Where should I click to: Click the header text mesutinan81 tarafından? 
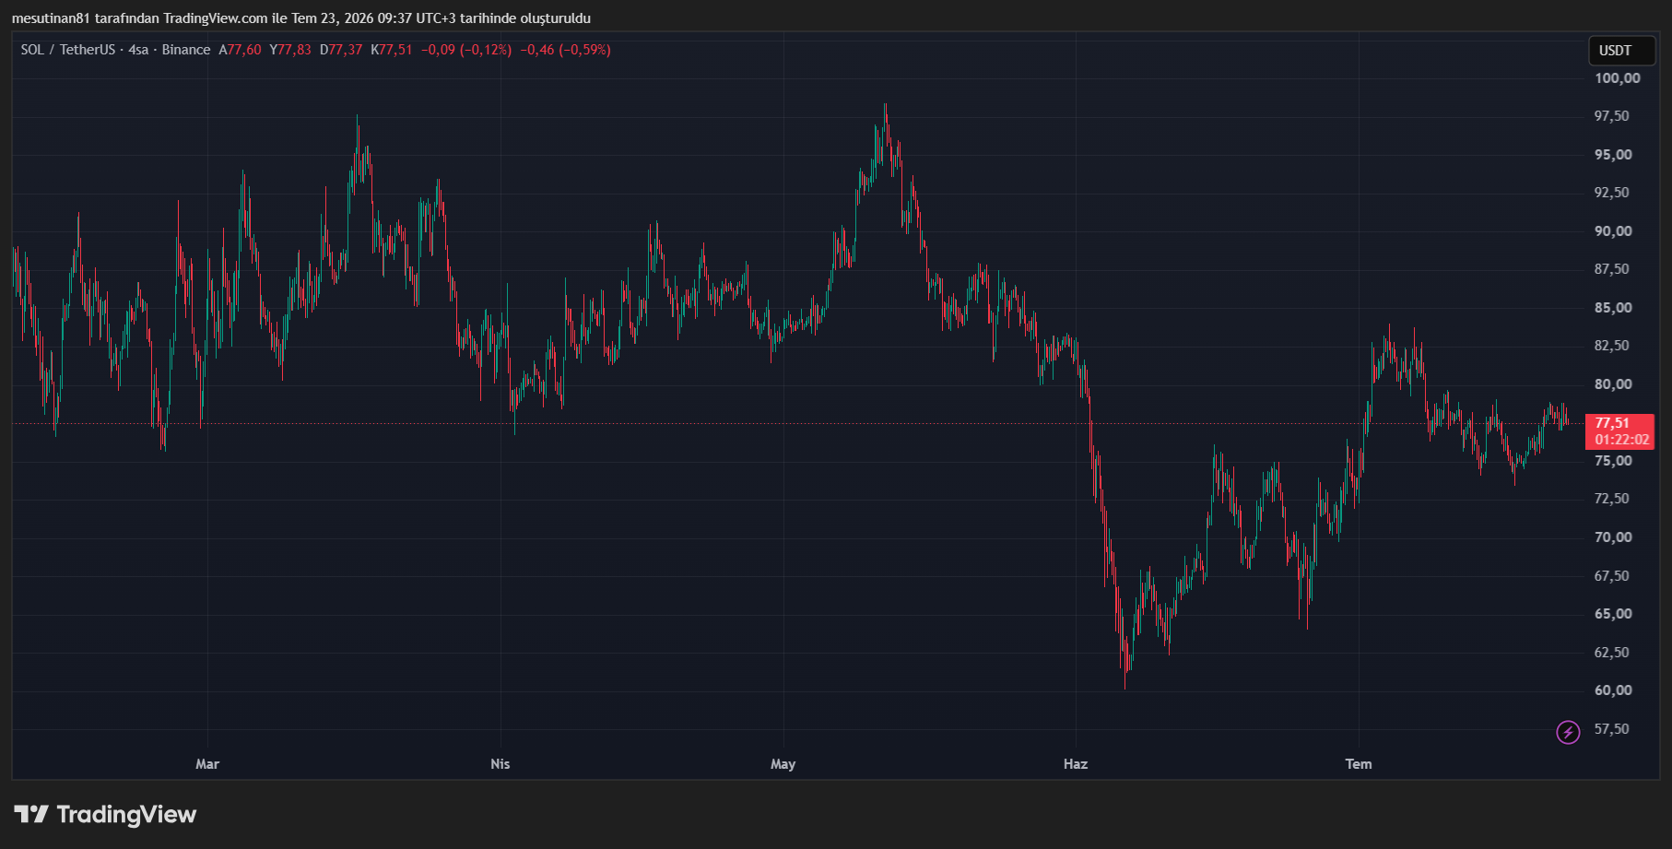83,18
